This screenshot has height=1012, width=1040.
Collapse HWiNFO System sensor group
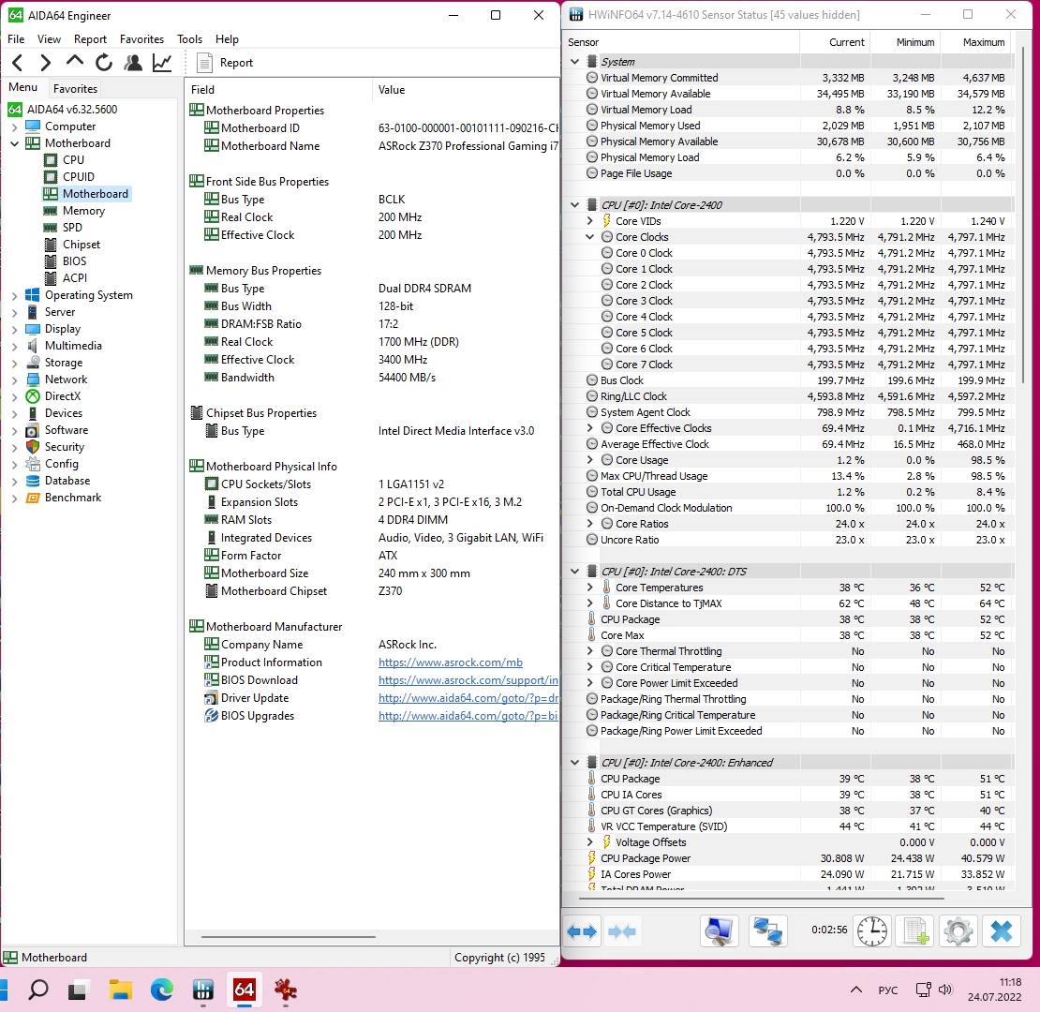(575, 62)
